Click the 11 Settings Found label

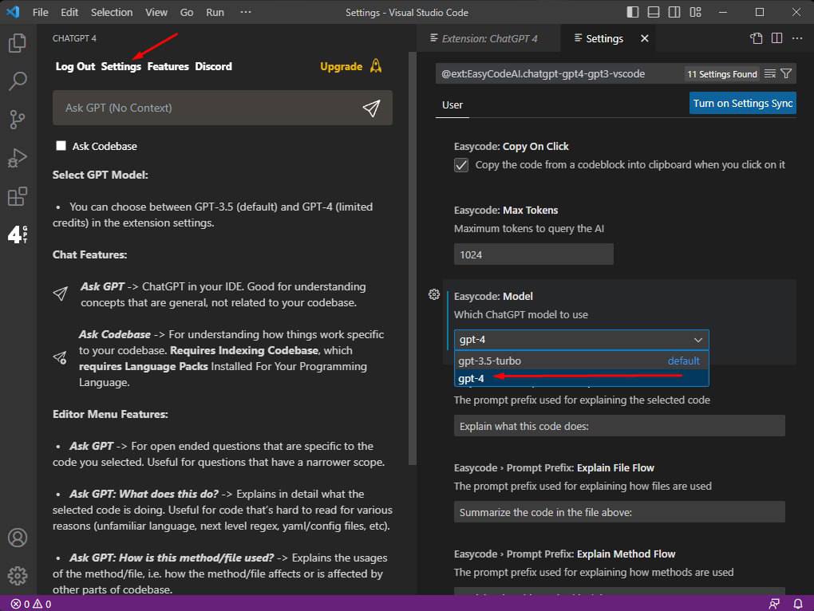[x=721, y=74]
